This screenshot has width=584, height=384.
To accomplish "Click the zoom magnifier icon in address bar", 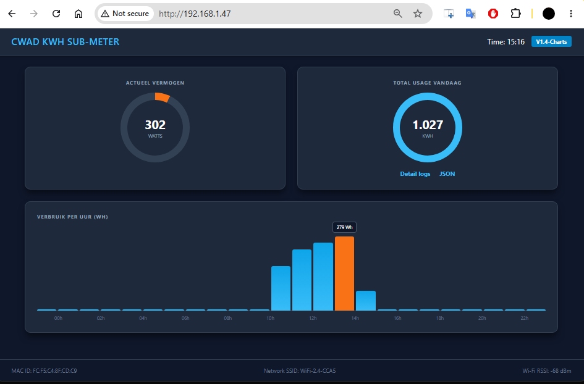I will 398,14.
